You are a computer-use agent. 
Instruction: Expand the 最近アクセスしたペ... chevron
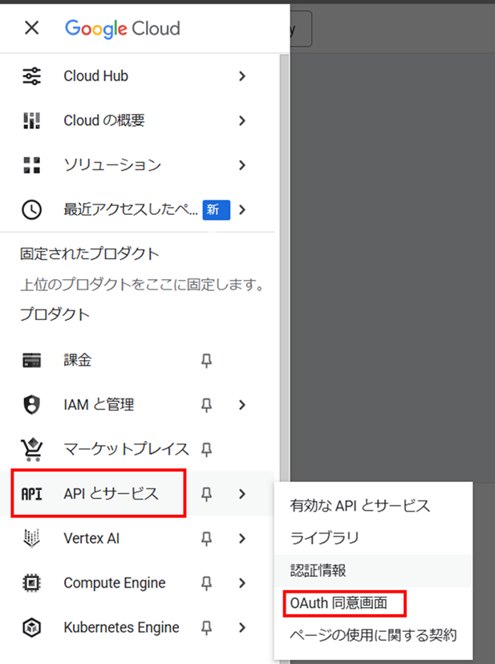pos(242,209)
